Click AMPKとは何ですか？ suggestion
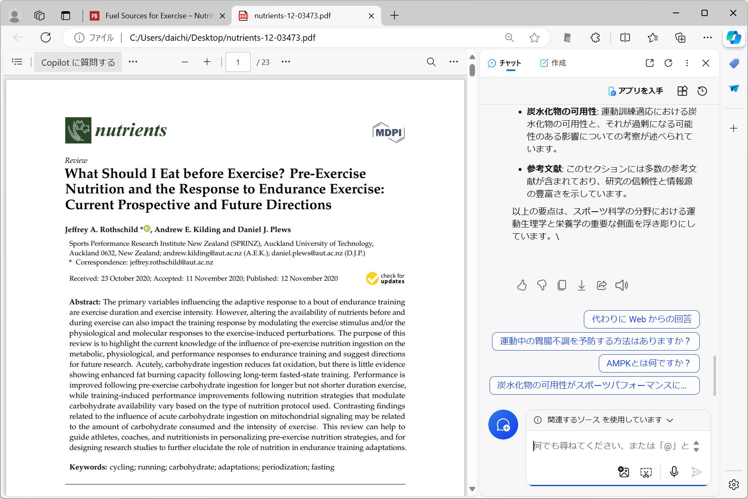Screen dimensions: 748x499 pyautogui.click(x=649, y=363)
